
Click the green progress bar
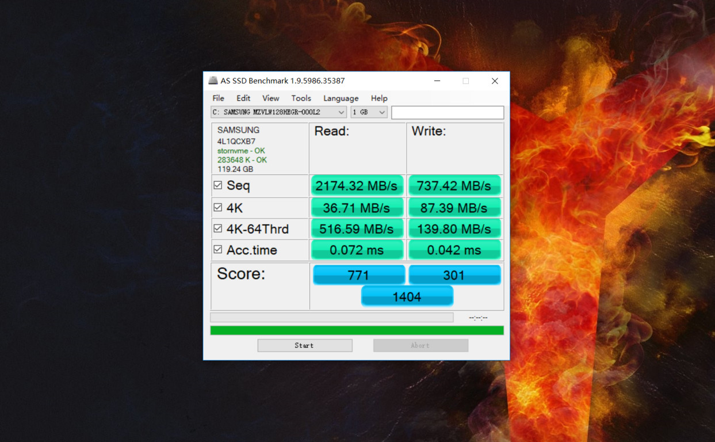[x=356, y=330]
